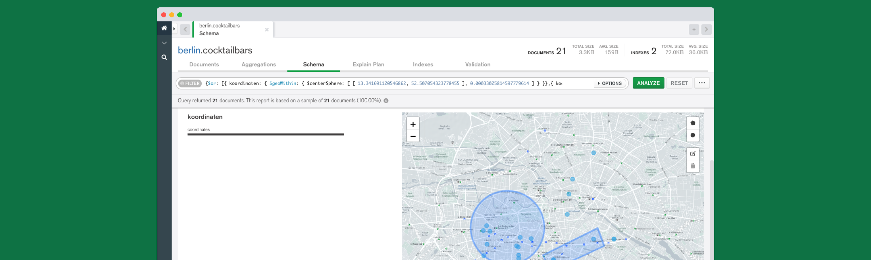Go to next tab with right arrow
Screen dimensions: 871x260
point(706,29)
